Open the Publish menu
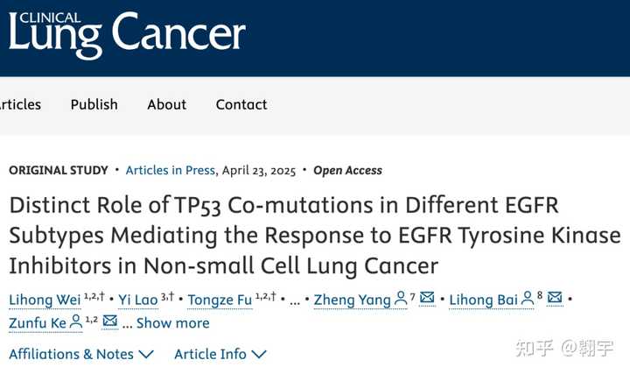 click(94, 104)
